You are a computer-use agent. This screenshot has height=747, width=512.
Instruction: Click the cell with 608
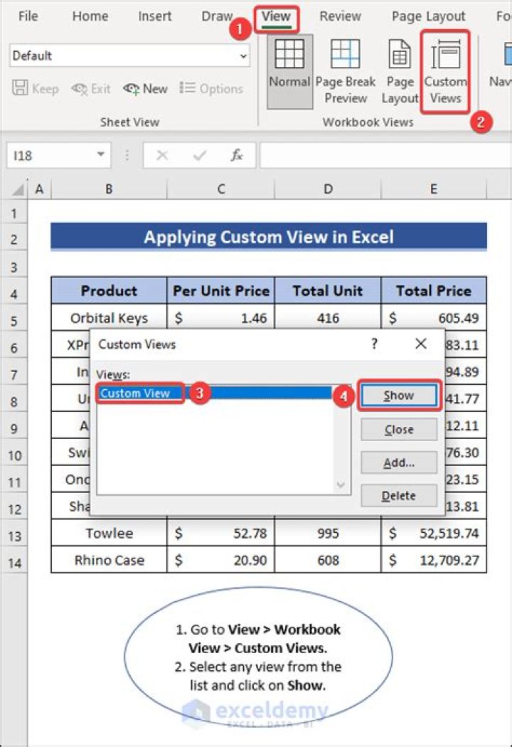tap(328, 560)
